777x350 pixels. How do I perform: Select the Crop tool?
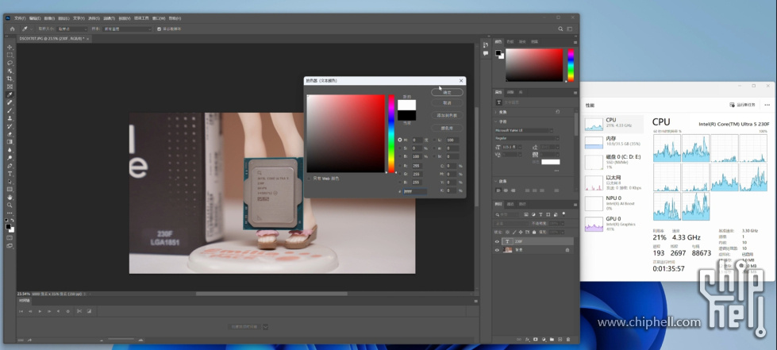[10, 79]
